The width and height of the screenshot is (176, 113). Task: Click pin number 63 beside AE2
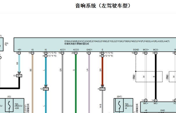coord(15,76)
